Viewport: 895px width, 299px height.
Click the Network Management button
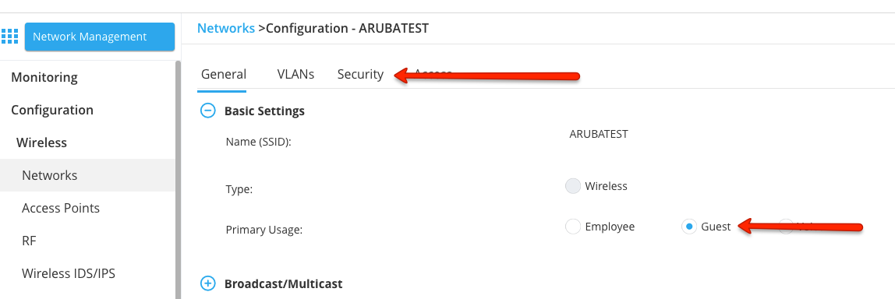[99, 37]
